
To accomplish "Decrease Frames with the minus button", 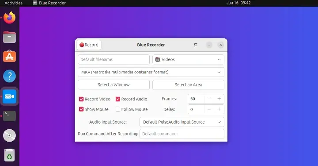I will click(209, 99).
